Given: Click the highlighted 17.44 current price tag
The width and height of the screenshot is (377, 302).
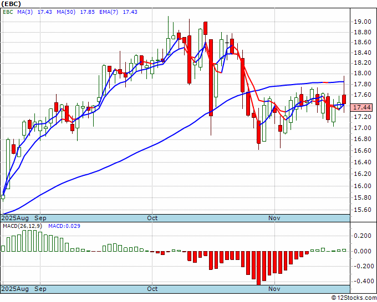Looking at the screenshot, I should 361,107.
